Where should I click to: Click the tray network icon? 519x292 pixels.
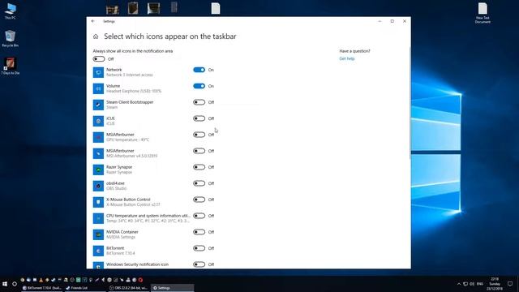click(x=465, y=284)
